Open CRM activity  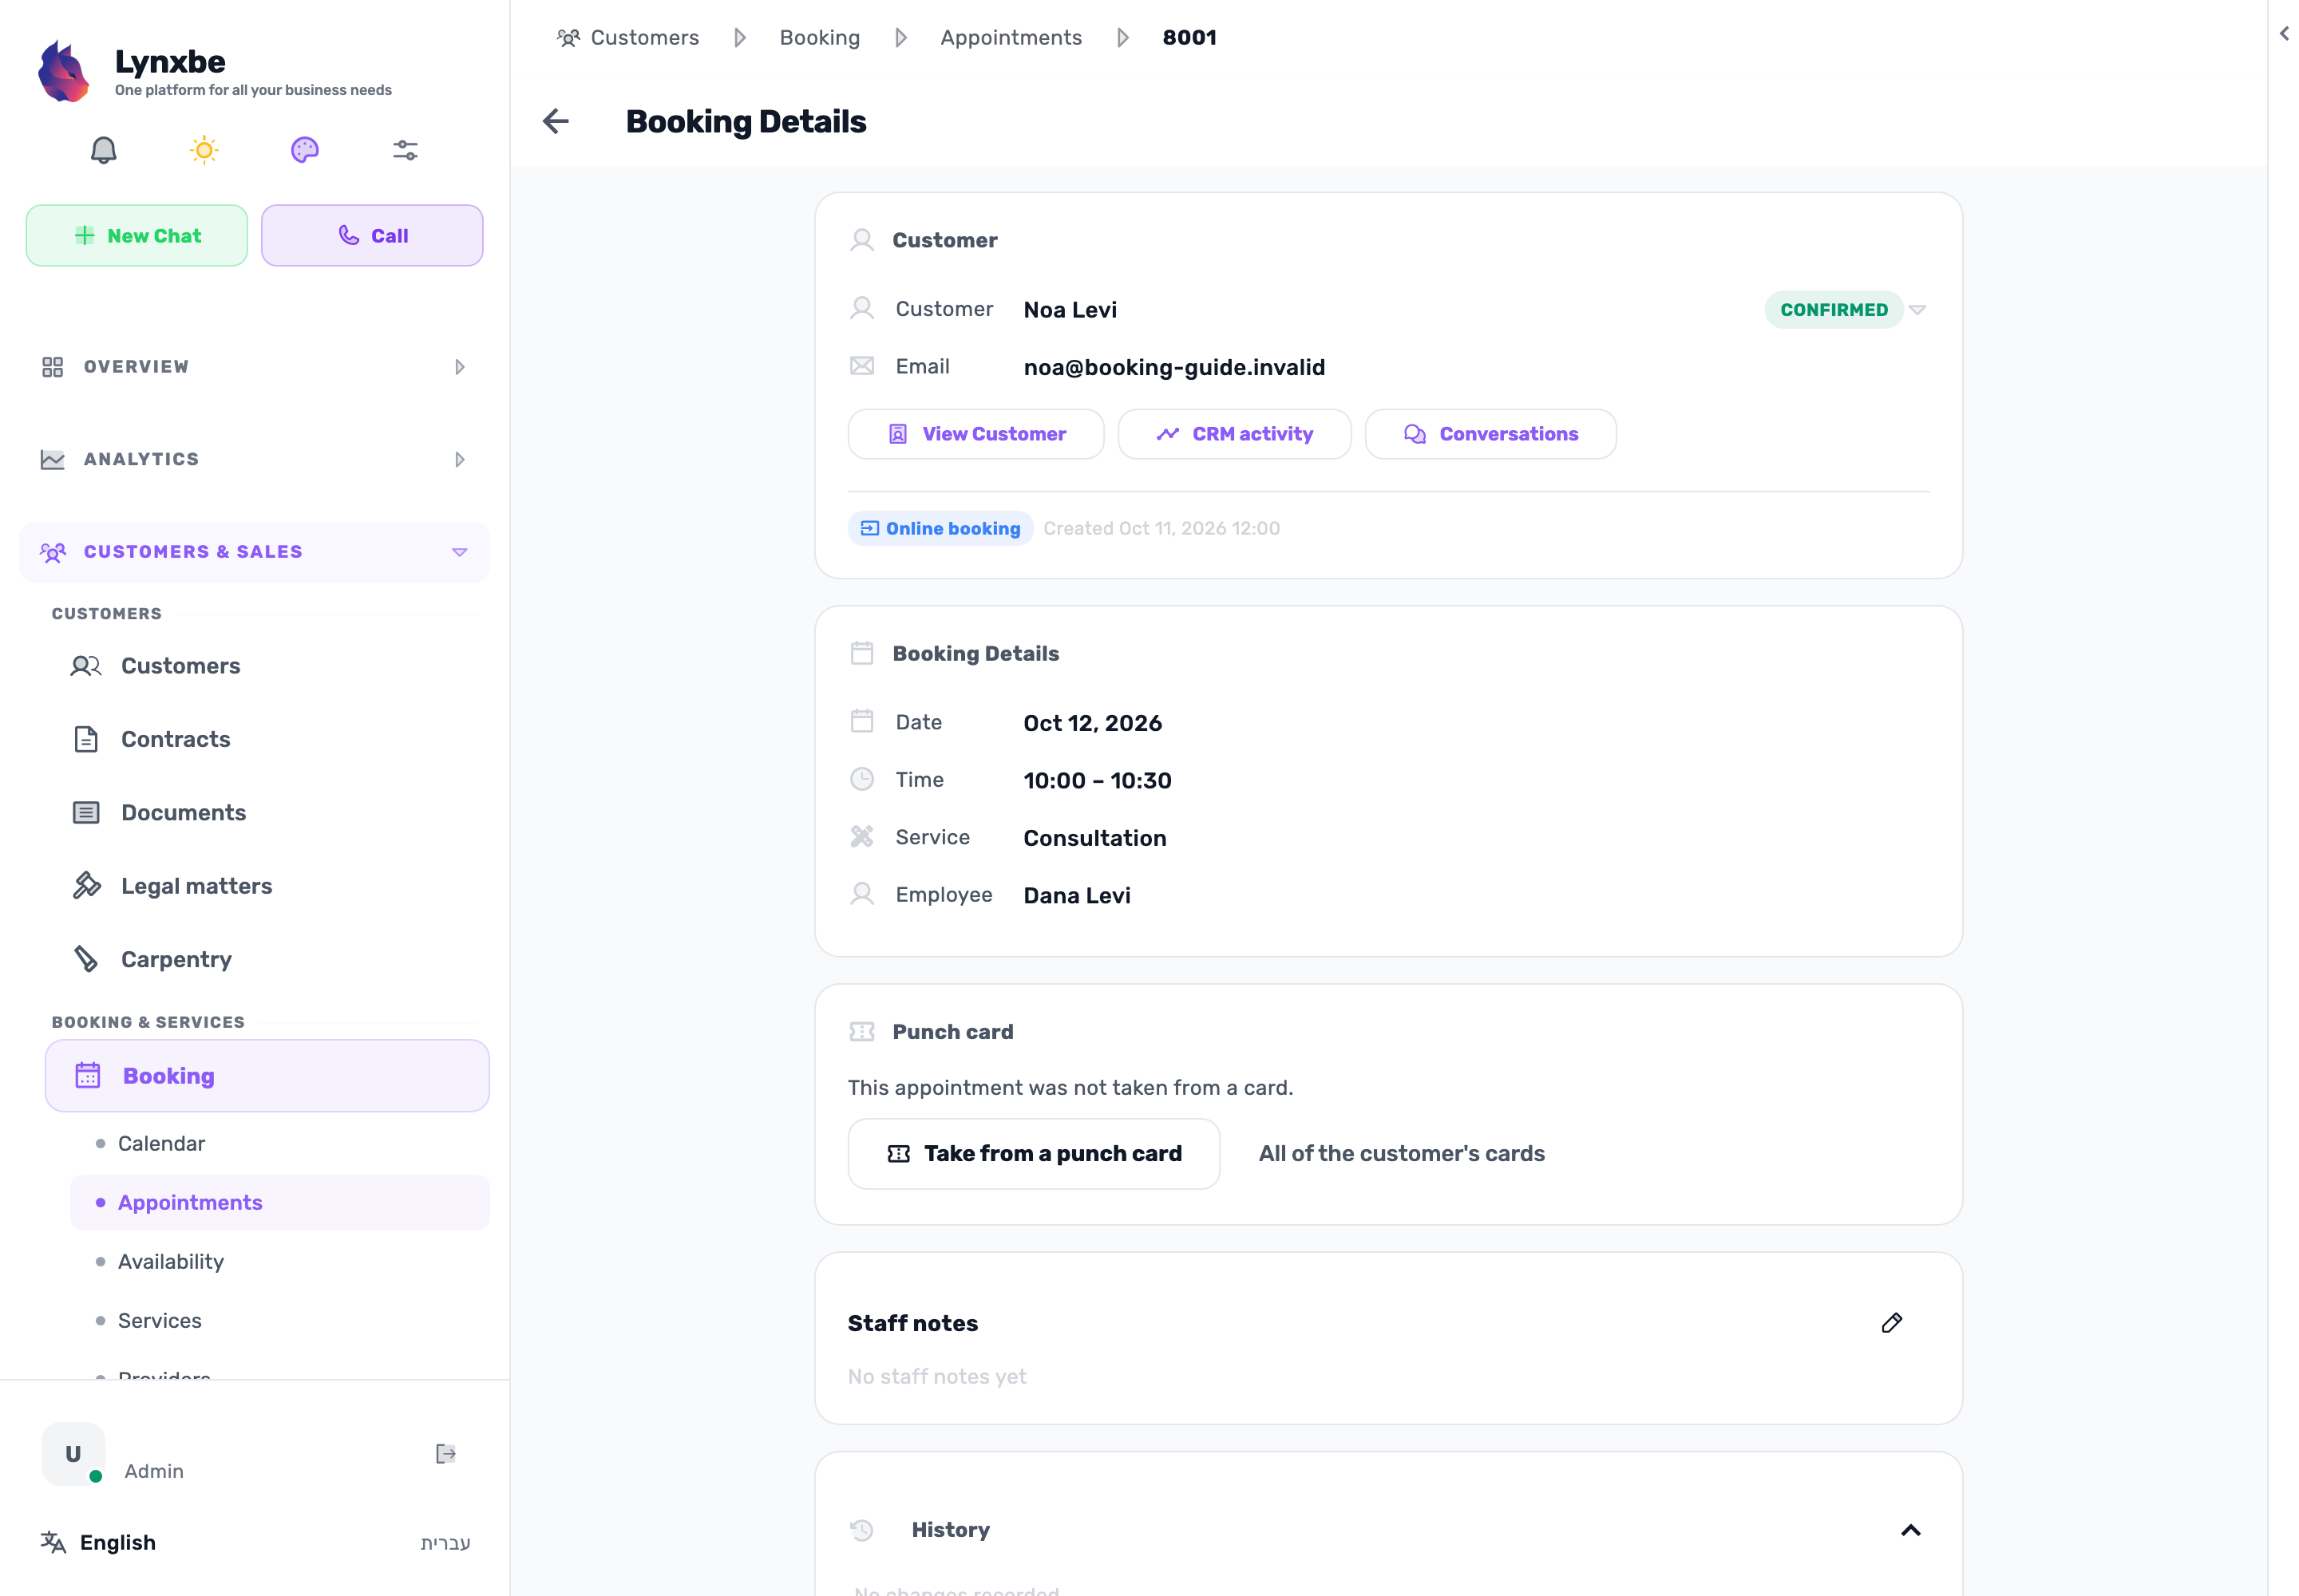pos(1233,434)
